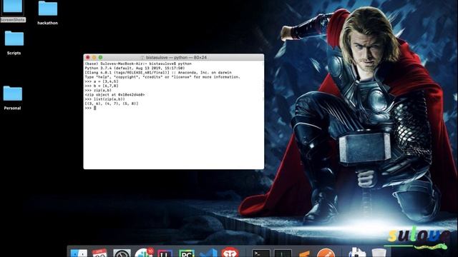Launch Visual Studio Code from dock
Viewport: 458px width, 257px height.
pos(208,253)
